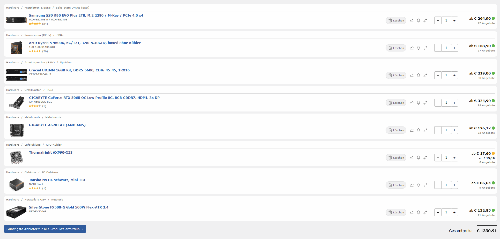Open AMD Ryzen 5 9600X product link

coord(85,43)
